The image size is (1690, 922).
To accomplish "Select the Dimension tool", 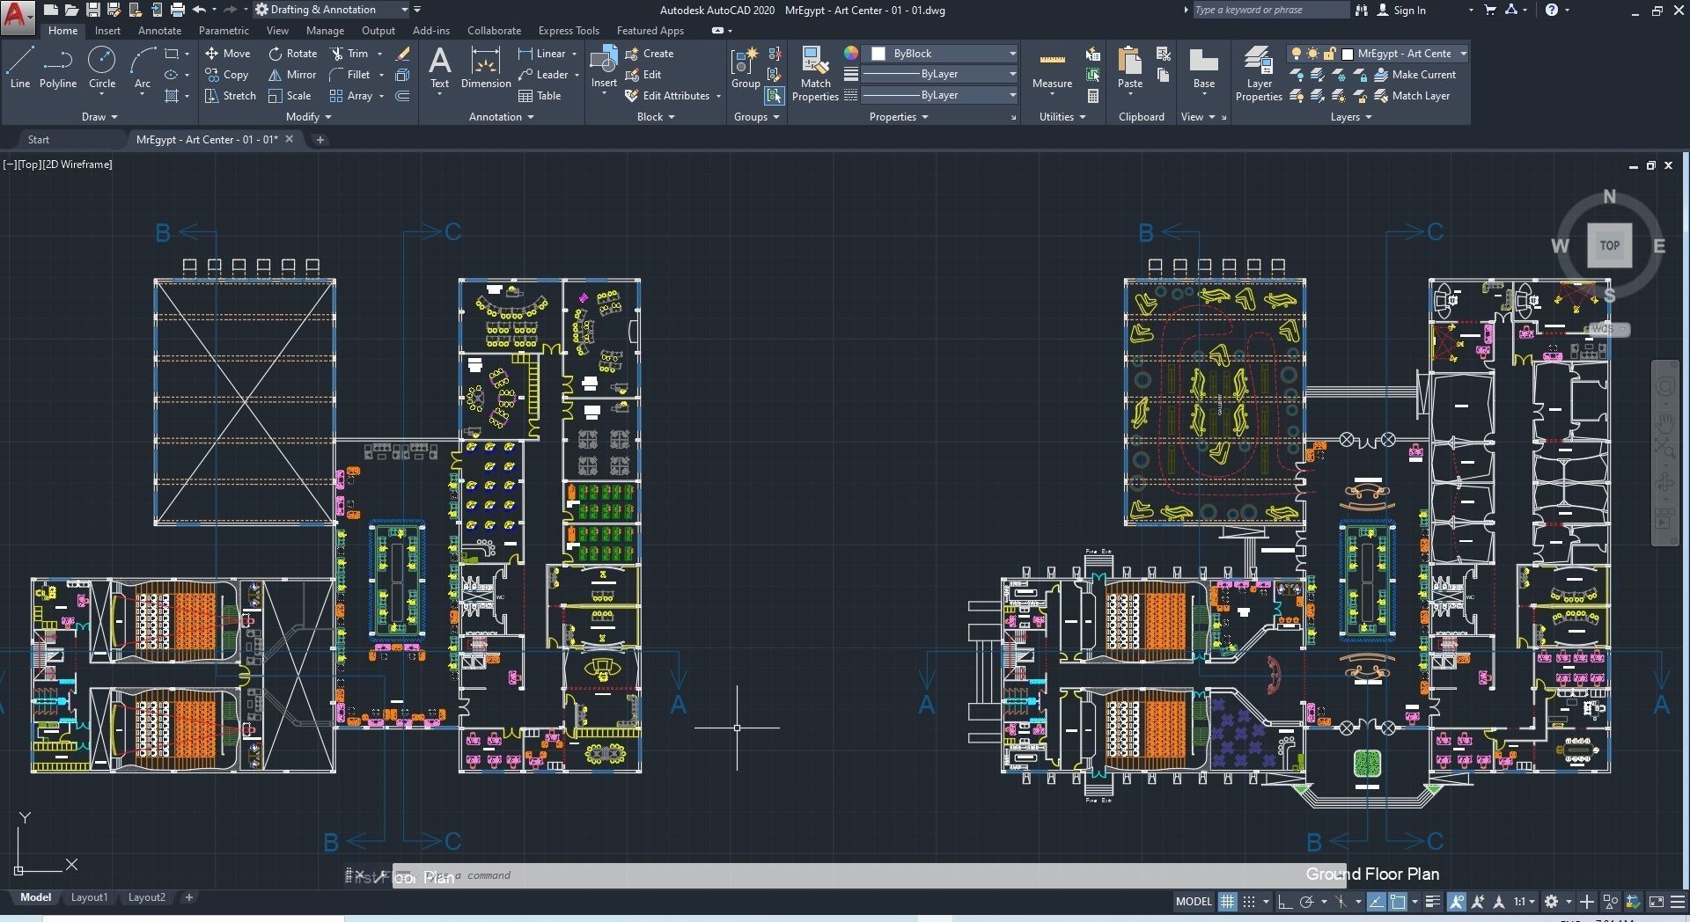I will (x=486, y=68).
